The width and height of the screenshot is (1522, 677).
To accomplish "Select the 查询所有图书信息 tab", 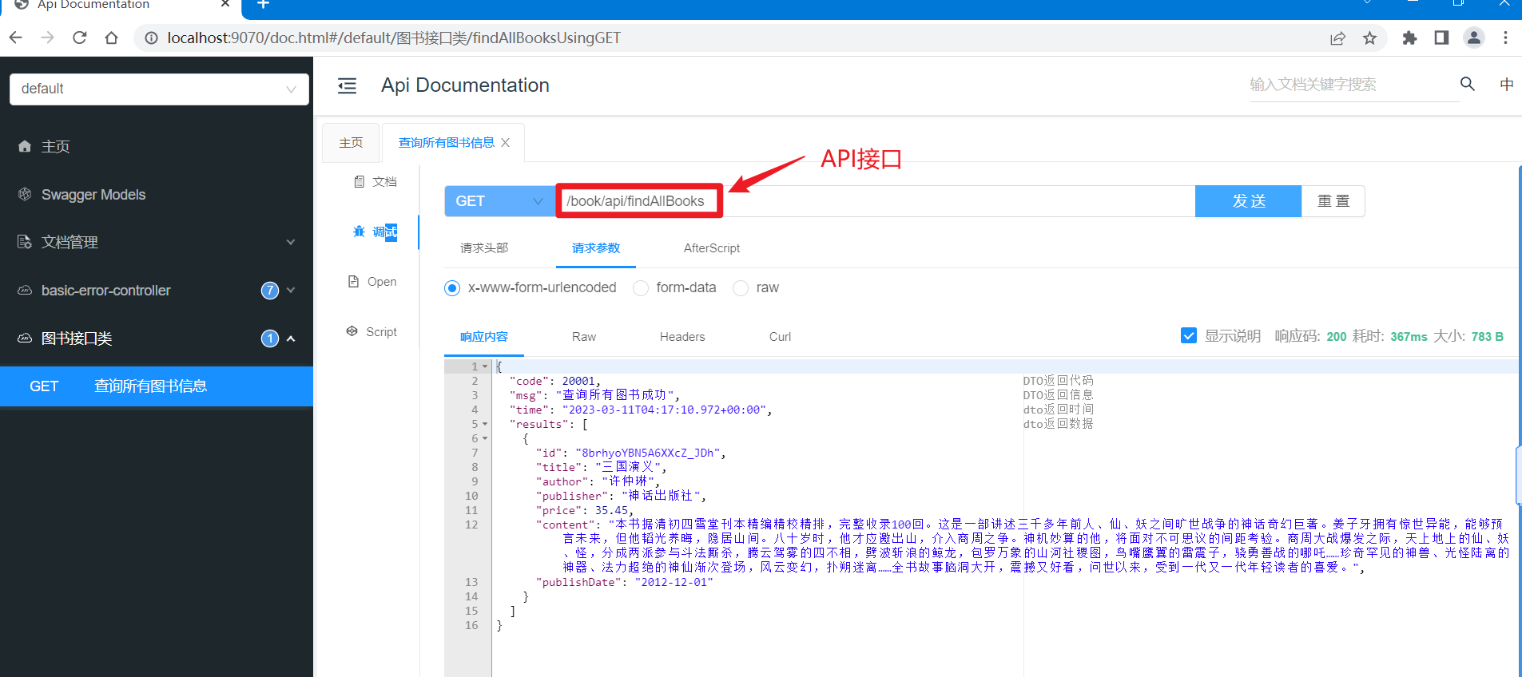I will tap(447, 143).
